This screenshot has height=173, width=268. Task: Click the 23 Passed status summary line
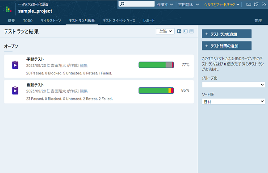coord(69,99)
